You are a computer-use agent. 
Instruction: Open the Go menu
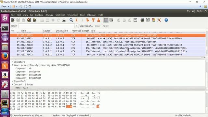32,15
